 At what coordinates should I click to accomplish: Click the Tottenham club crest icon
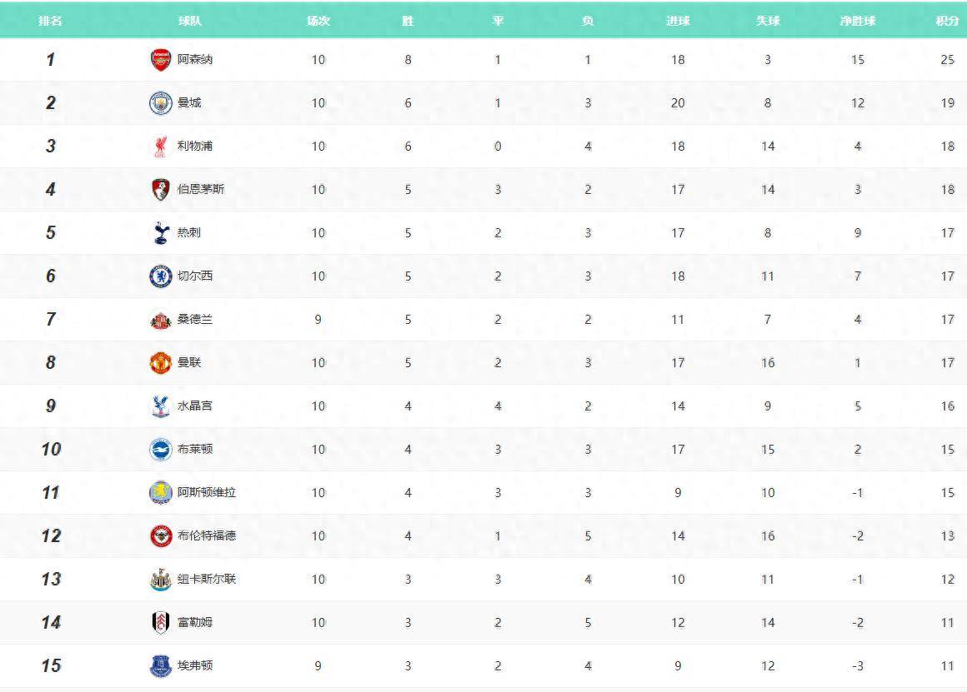160,233
